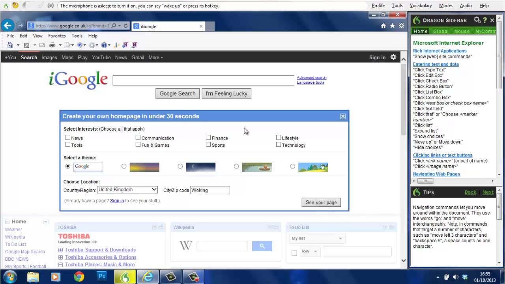The image size is (505, 284).
Task: Click the Read Mail envelope icon
Action: coord(42,45)
